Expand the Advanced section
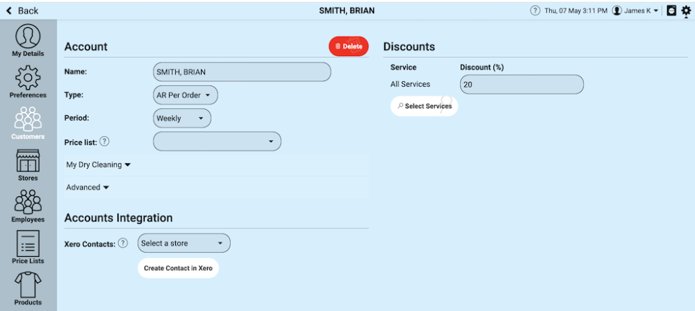 [88, 187]
